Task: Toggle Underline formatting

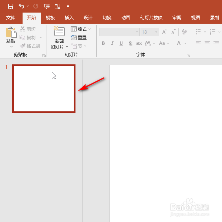Action: click(x=121, y=43)
